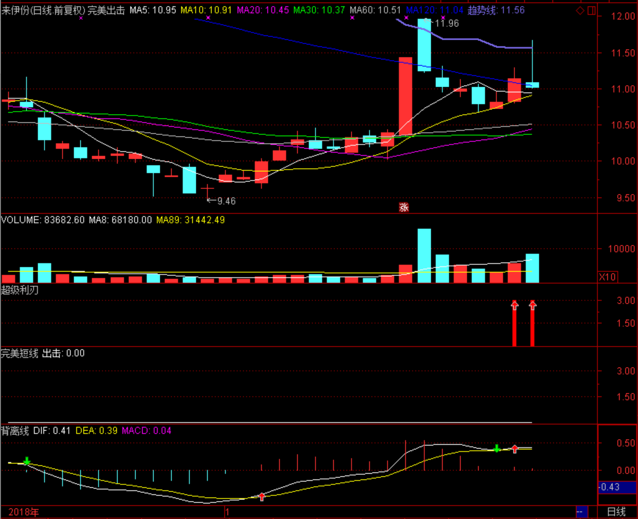Screen dimensions: 638x519
Task: Click the diamond icon at chart top-right
Action: pos(580,10)
